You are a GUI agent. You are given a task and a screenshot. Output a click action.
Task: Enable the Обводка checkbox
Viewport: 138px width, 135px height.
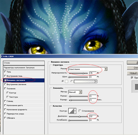5,118
